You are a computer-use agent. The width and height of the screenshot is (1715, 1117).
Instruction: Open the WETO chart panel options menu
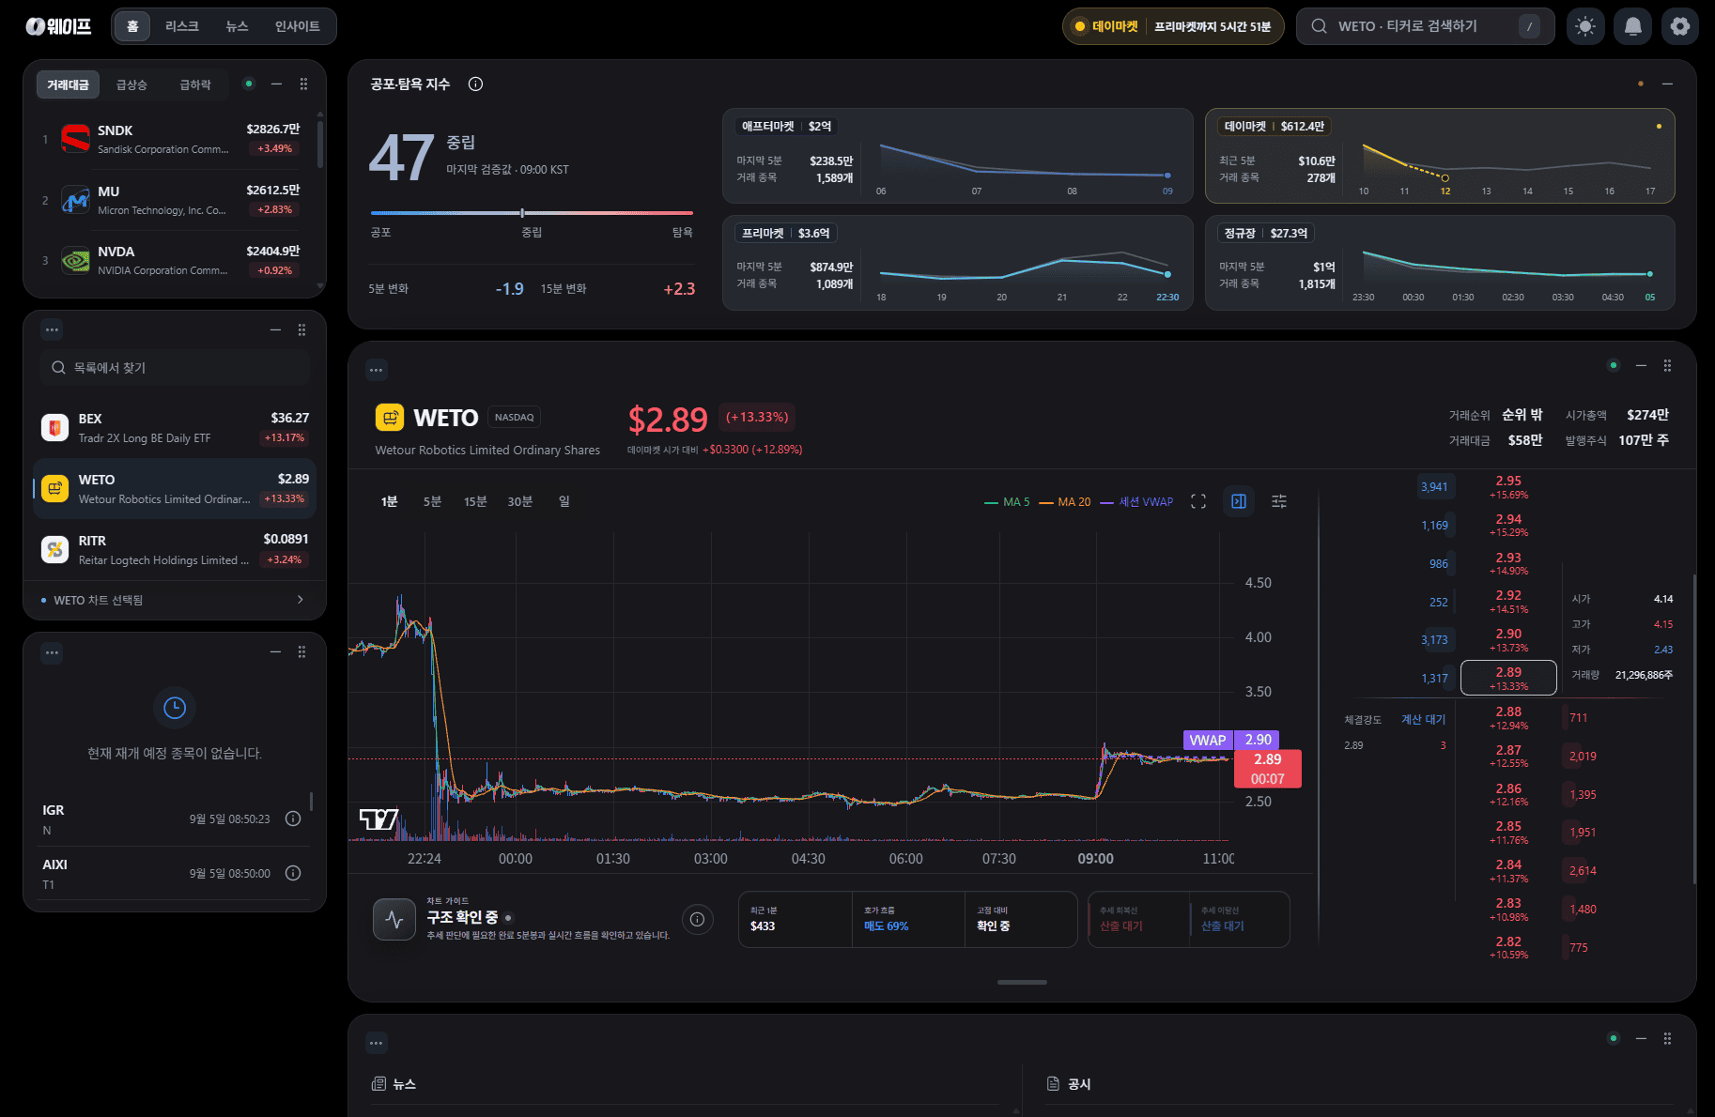(x=377, y=370)
